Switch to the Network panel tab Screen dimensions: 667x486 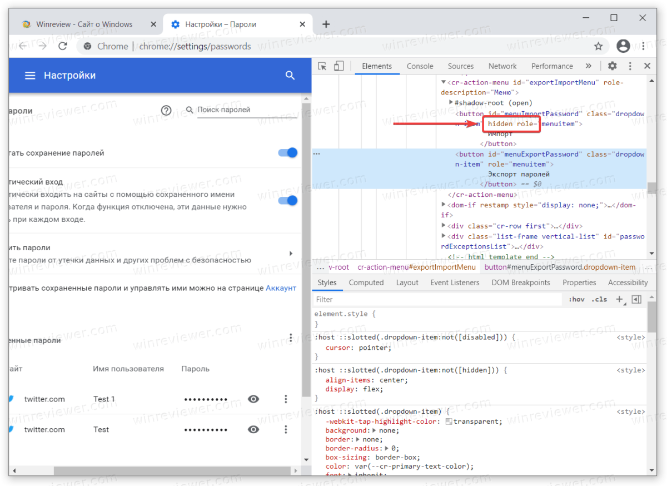pyautogui.click(x=502, y=66)
